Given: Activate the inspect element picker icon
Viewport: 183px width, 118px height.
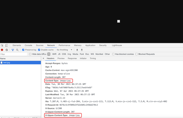Looking at the screenshot, I should 2,46.
